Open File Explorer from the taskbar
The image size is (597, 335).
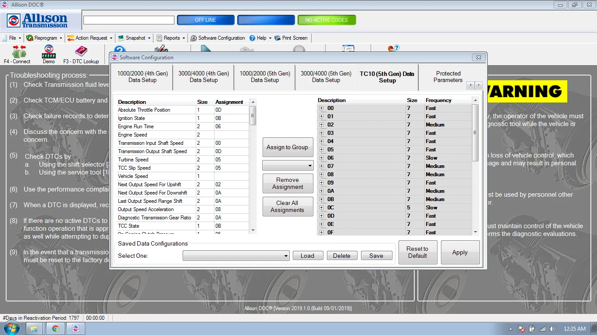pos(34,328)
